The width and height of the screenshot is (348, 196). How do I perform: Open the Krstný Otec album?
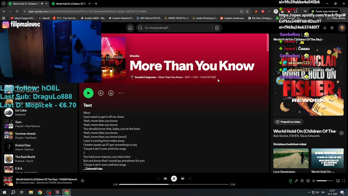pos(39,147)
